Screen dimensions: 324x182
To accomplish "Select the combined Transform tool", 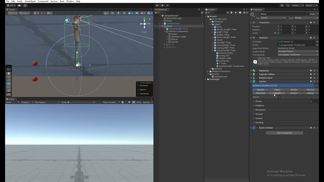I will 9,90.
